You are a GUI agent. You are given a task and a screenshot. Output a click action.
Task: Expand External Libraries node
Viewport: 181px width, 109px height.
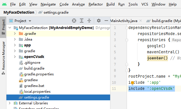[10, 103]
